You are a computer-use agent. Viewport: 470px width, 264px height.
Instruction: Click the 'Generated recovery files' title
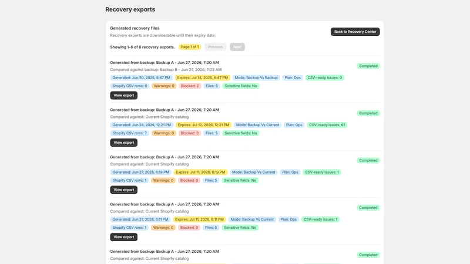135,28
